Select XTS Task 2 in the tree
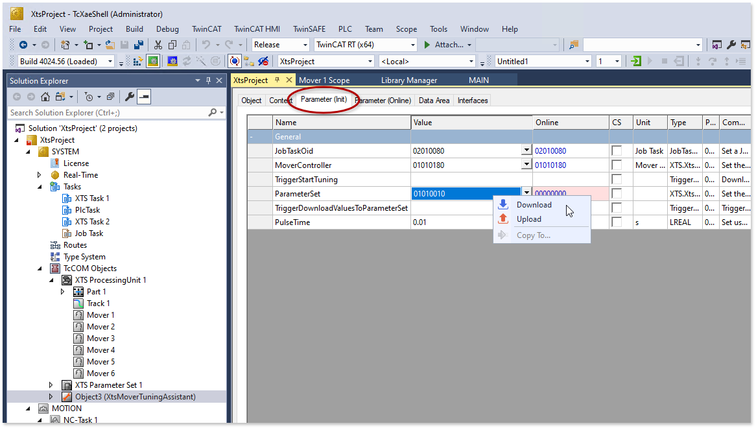Viewport: 756px width, 428px height. 92,222
